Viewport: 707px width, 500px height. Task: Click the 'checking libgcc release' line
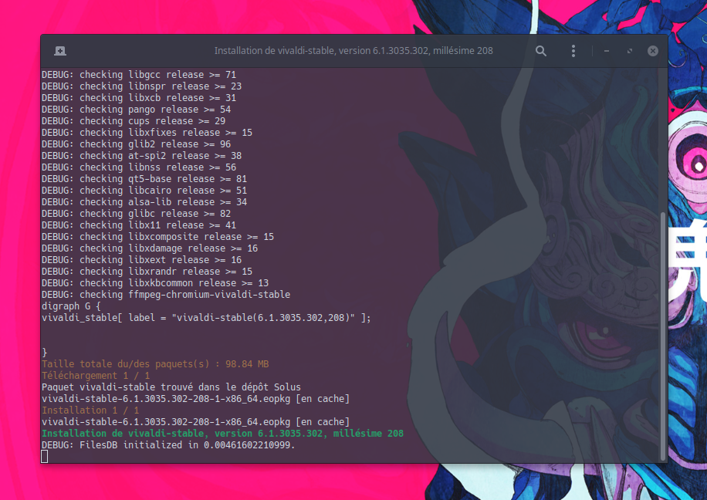pyautogui.click(x=139, y=74)
